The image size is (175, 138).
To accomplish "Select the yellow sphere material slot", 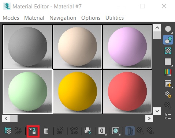I will [77, 92].
